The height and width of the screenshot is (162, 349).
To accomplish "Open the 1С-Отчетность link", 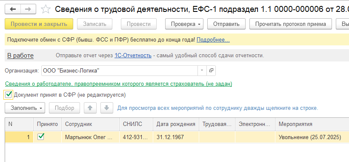I will point(133,56).
